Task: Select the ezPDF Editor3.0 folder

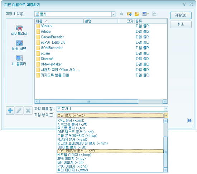Action: click(51, 43)
